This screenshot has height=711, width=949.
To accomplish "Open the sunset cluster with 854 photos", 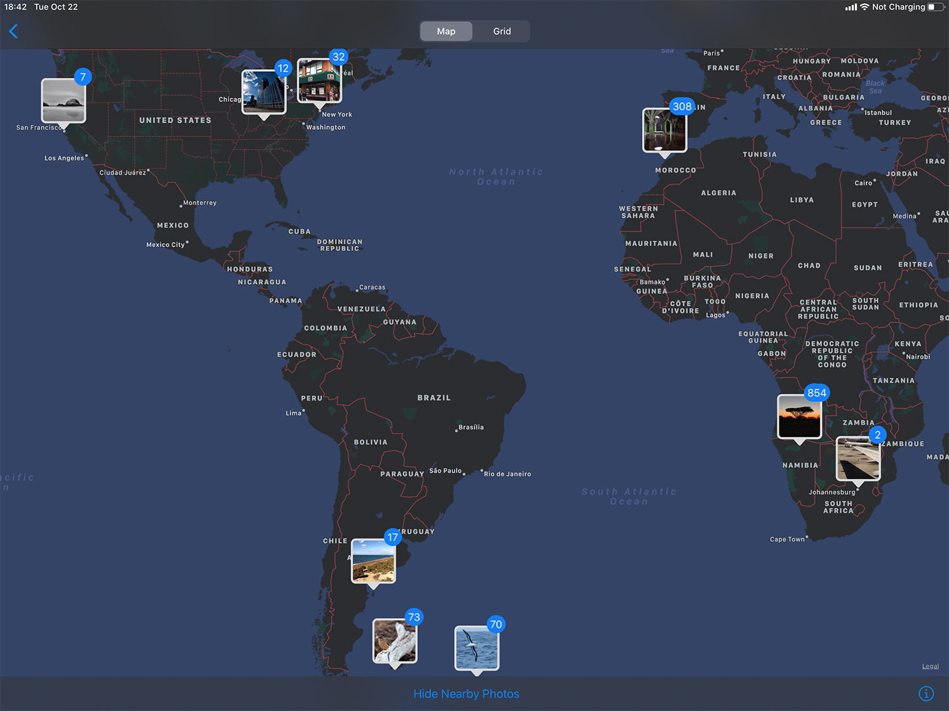I will pyautogui.click(x=799, y=416).
